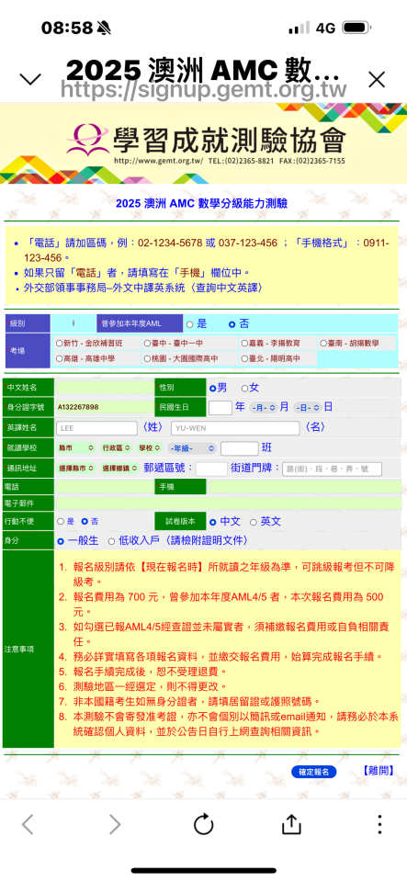Close the in-app browser with the X icon

[377, 79]
